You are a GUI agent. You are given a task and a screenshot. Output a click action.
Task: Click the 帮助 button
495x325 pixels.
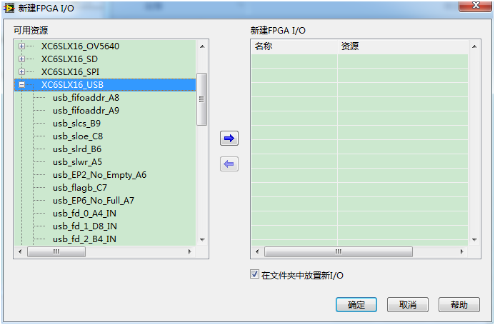point(459,305)
